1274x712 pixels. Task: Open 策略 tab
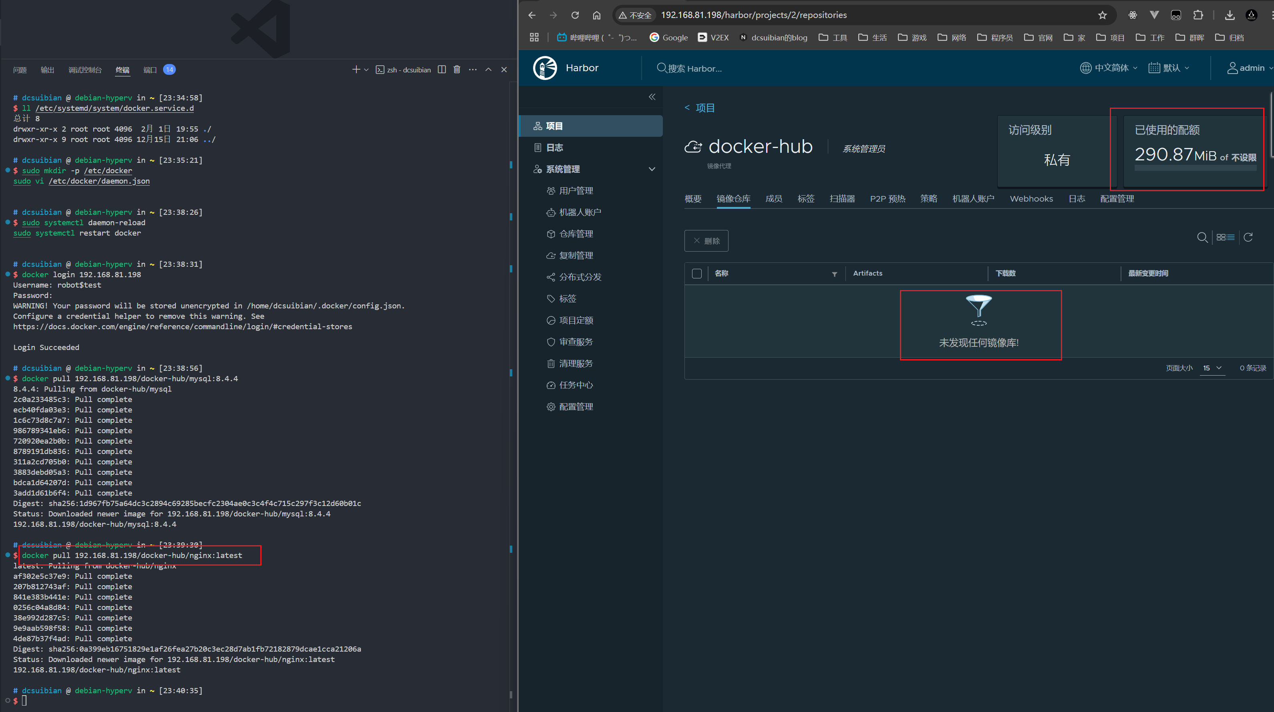tap(928, 199)
